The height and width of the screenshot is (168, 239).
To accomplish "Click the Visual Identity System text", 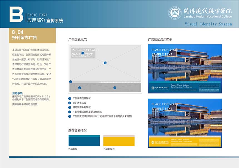I will pos(208,24).
